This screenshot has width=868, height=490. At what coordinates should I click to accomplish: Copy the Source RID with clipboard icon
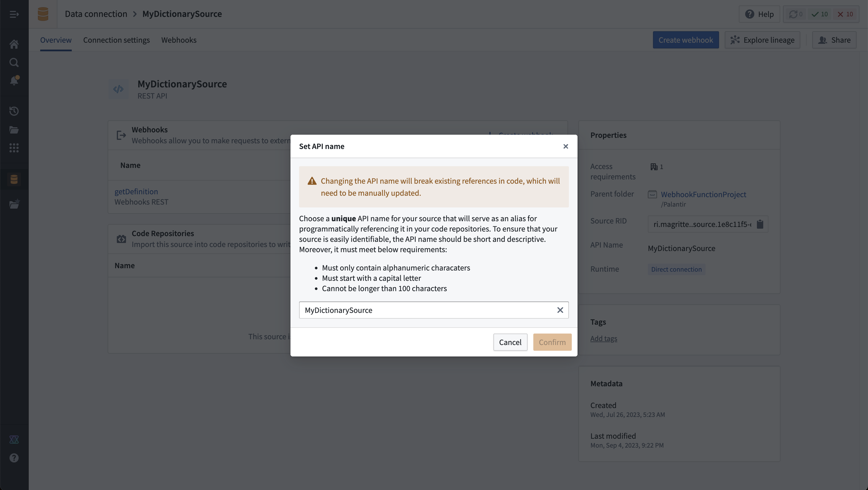tap(760, 224)
